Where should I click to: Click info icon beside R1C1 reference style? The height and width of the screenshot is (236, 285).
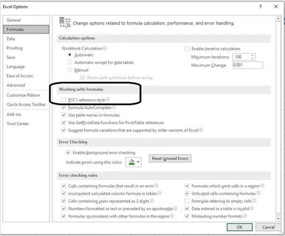click(x=108, y=99)
